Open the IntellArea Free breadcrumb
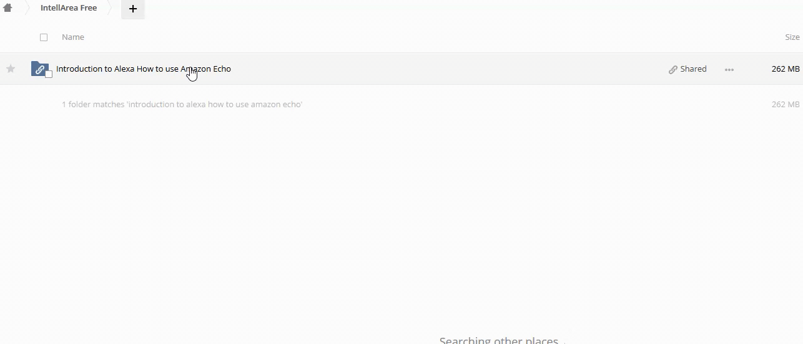This screenshot has height=344, width=803. click(69, 8)
